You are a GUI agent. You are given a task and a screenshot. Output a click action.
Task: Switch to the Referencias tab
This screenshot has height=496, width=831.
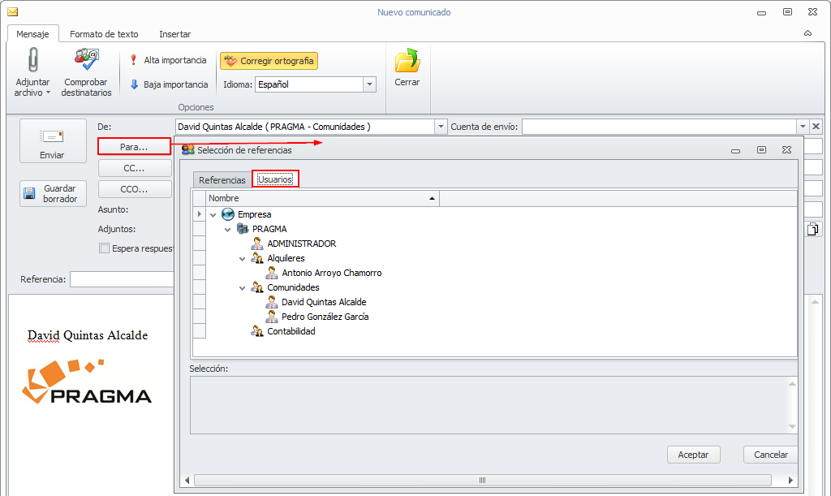(x=222, y=180)
